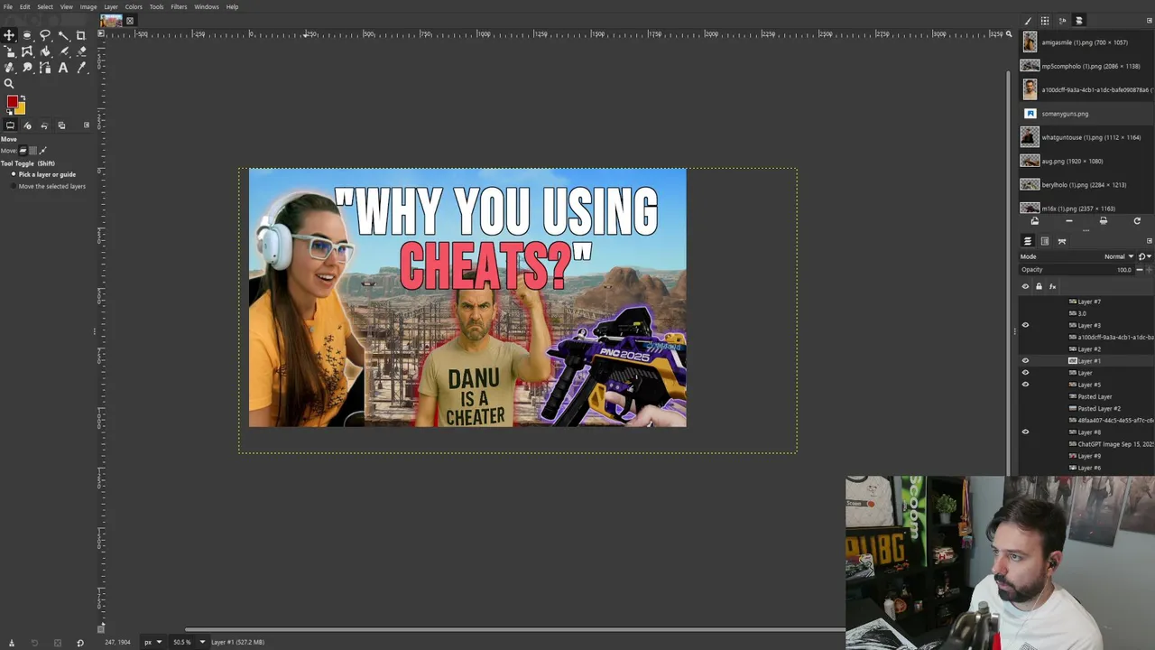The width and height of the screenshot is (1155, 650).
Task: Open the Device Status tab
Action: 27,125
